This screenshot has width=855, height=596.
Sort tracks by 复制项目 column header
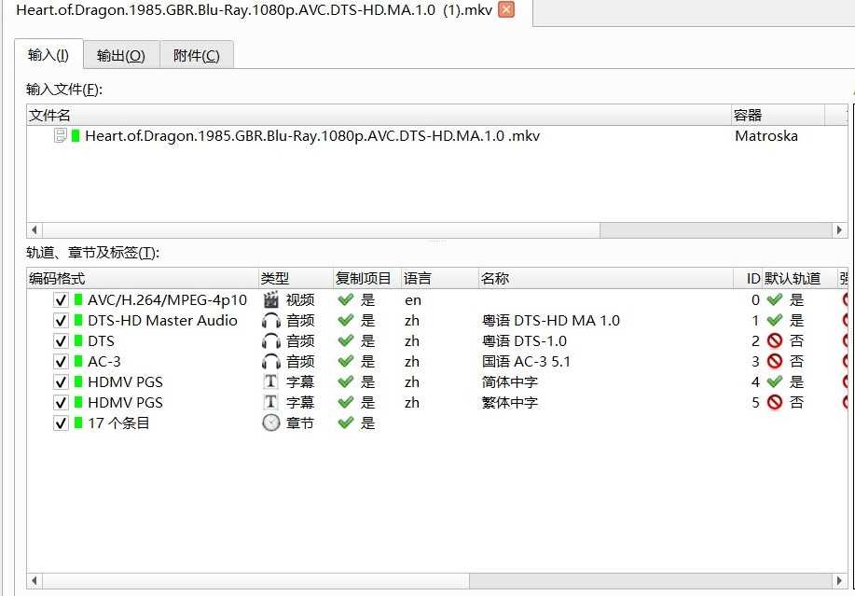(x=367, y=279)
